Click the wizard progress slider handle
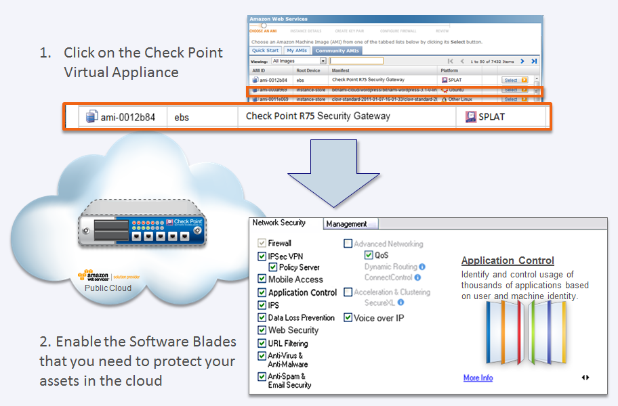Viewport: 618px width, 406px height. (x=264, y=25)
